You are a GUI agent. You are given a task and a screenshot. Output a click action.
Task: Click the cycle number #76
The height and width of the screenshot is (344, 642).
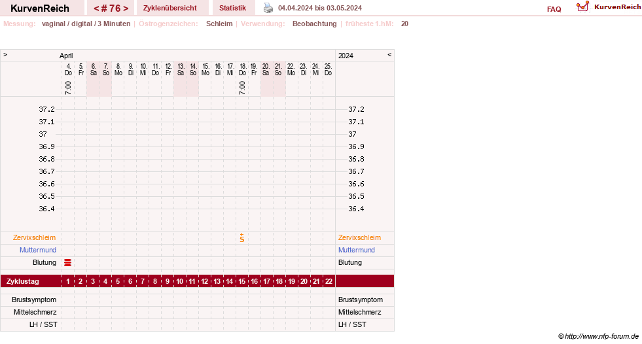pyautogui.click(x=111, y=9)
